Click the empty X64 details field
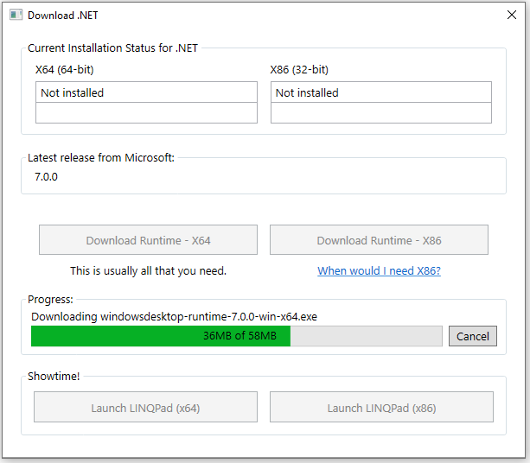This screenshot has width=530, height=463. (x=146, y=113)
